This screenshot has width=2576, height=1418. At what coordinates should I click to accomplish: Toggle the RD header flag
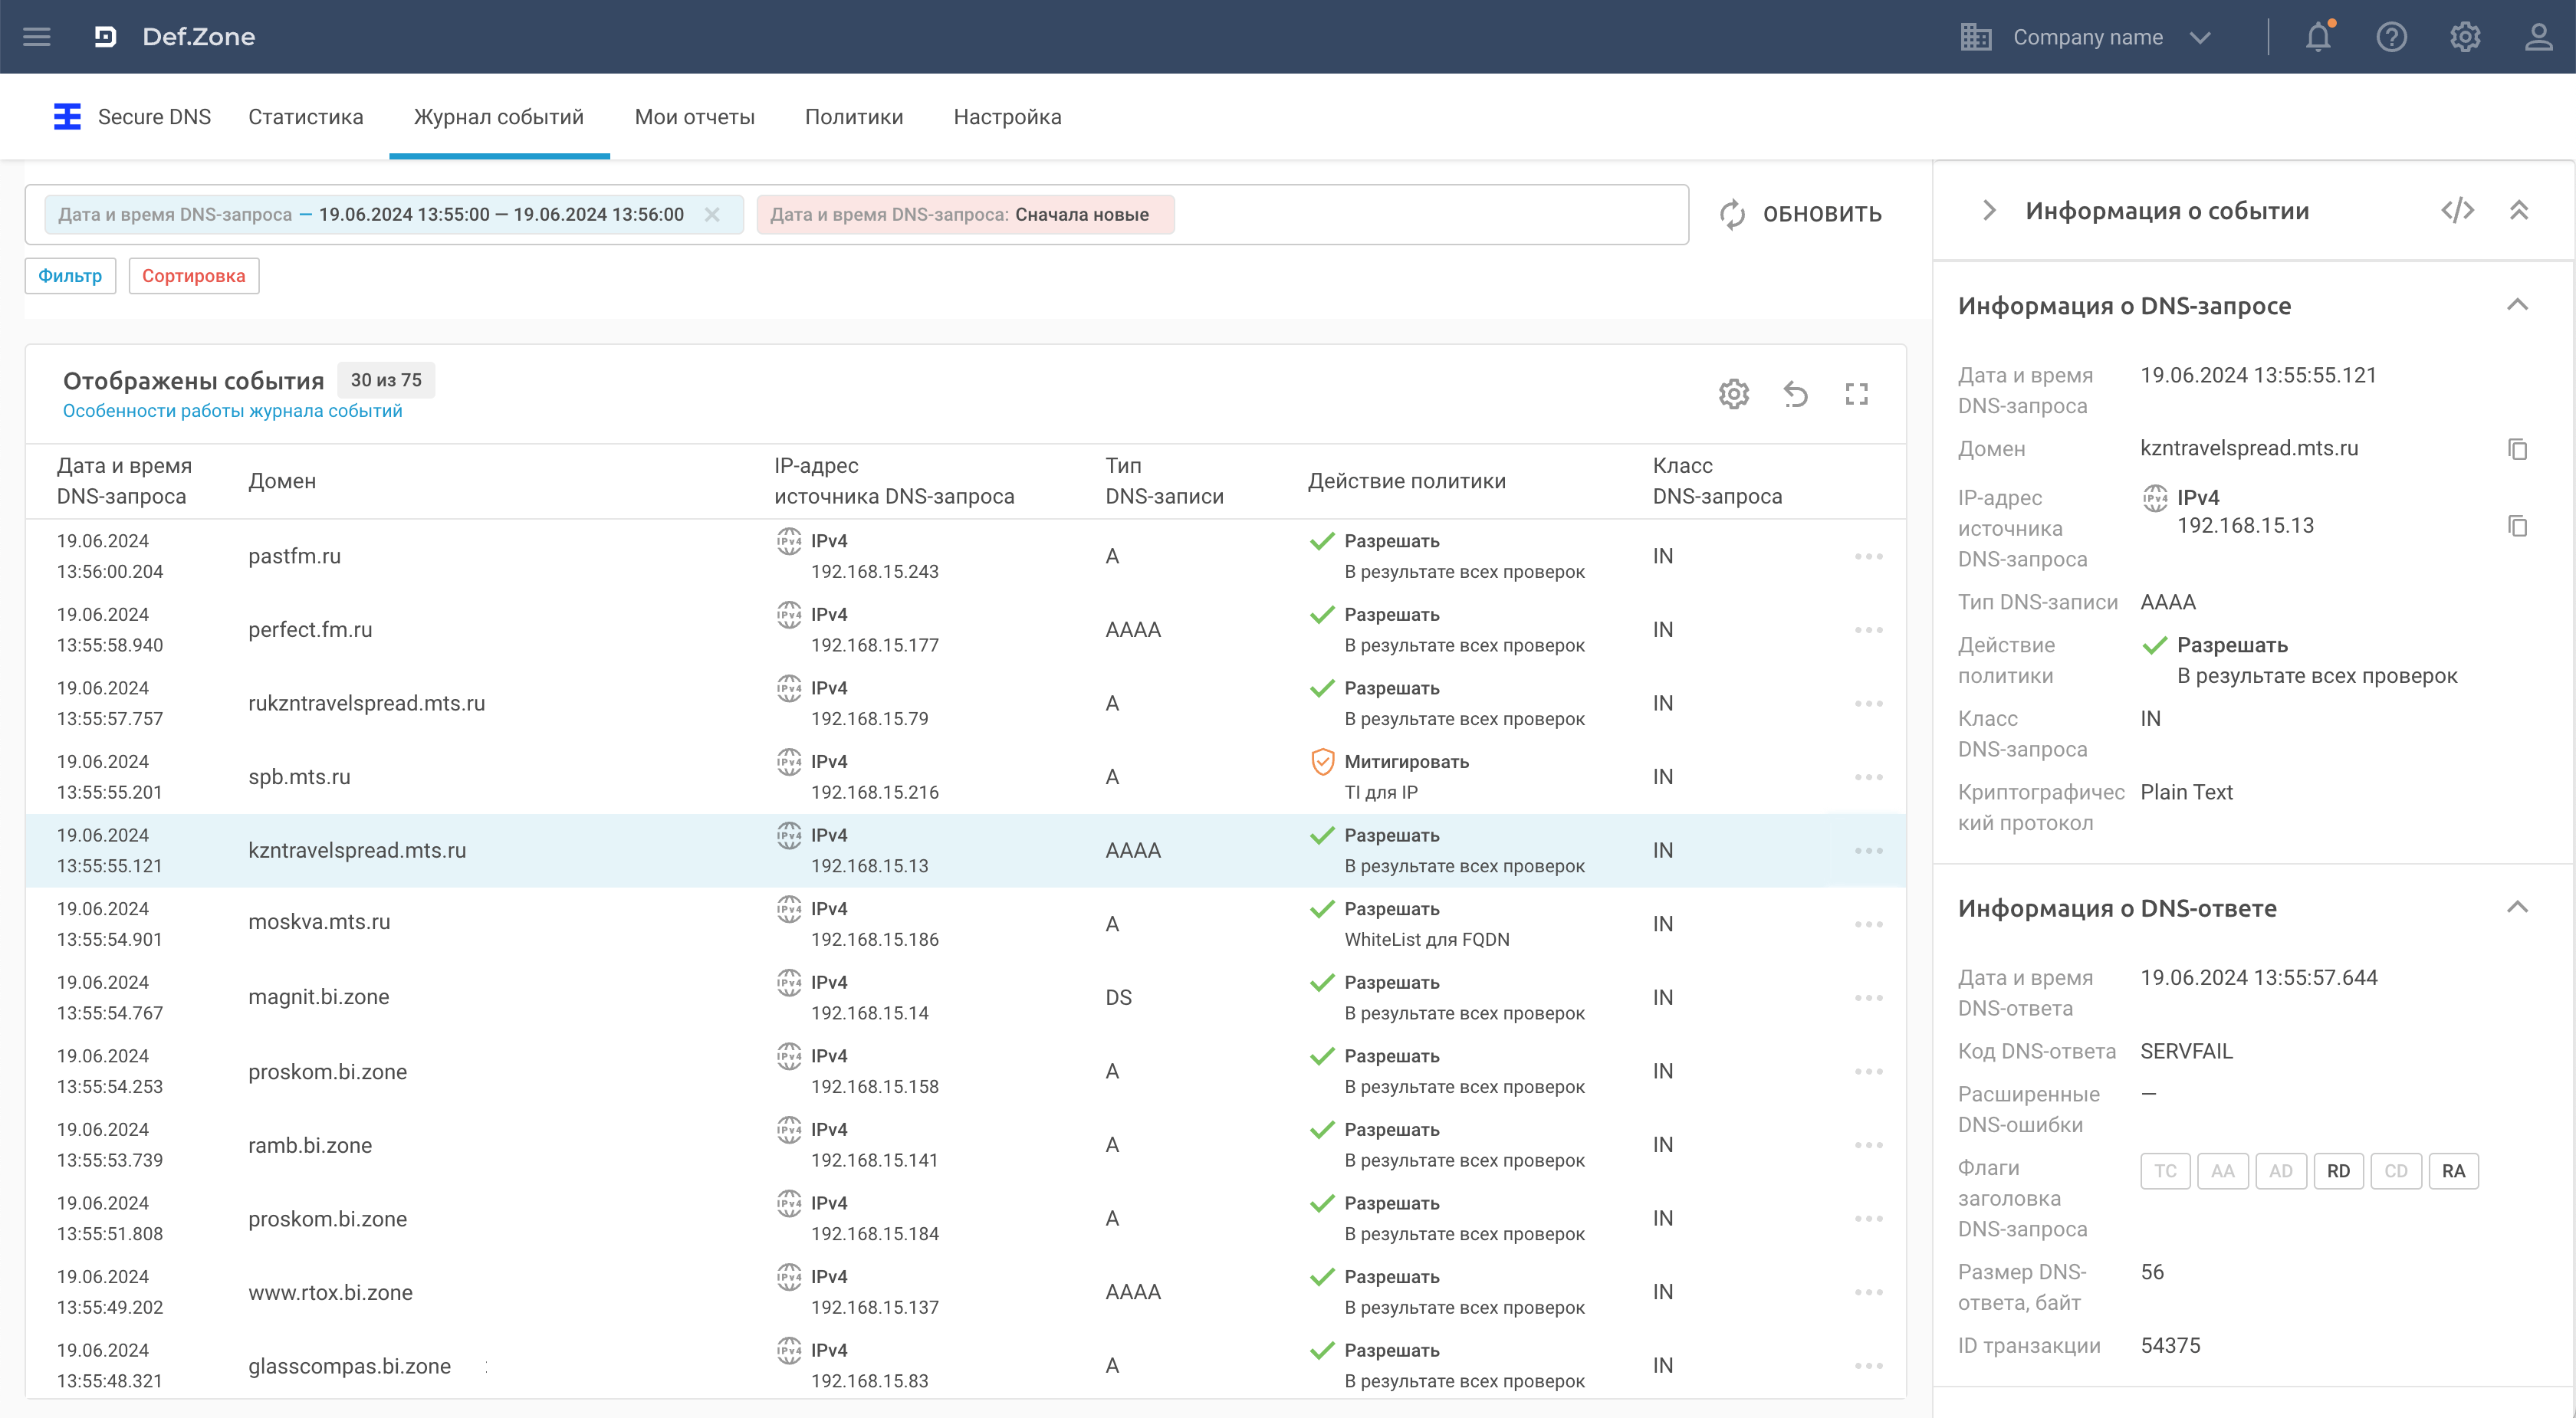pyautogui.click(x=2338, y=1171)
